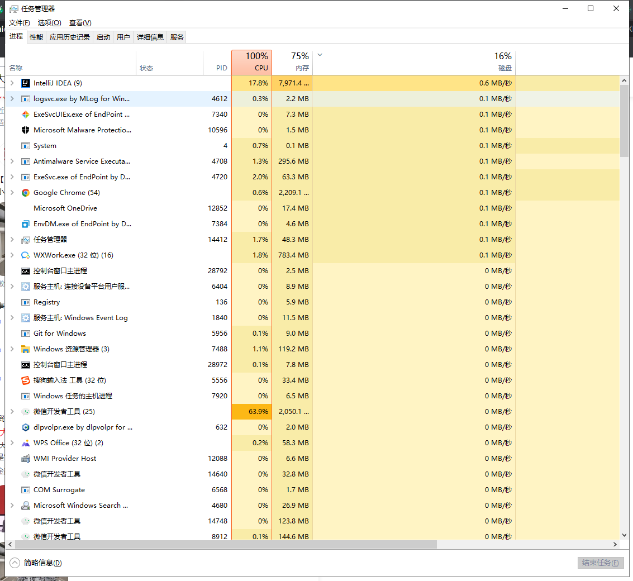Image resolution: width=633 pixels, height=581 pixels.
Task: Switch to the 用户 tab
Action: [123, 37]
